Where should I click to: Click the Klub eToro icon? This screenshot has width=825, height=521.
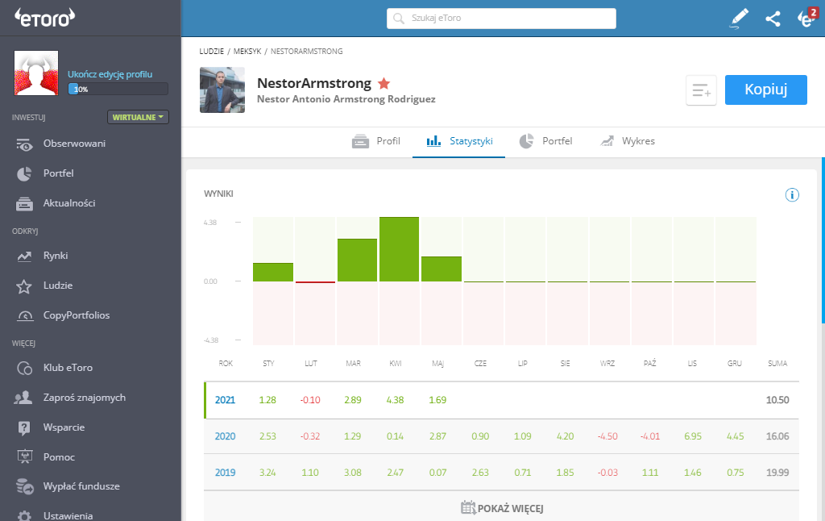pos(25,368)
